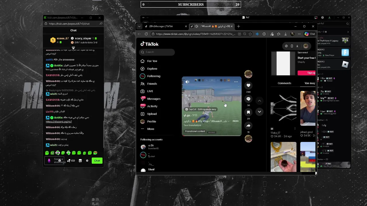
Task: Open creator avatar above like button
Action: pyautogui.click(x=248, y=74)
